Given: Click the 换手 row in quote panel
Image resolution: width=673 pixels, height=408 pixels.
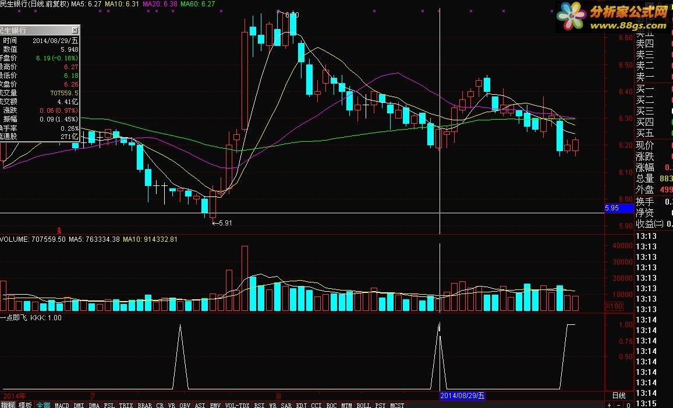Looking at the screenshot, I should [x=654, y=202].
